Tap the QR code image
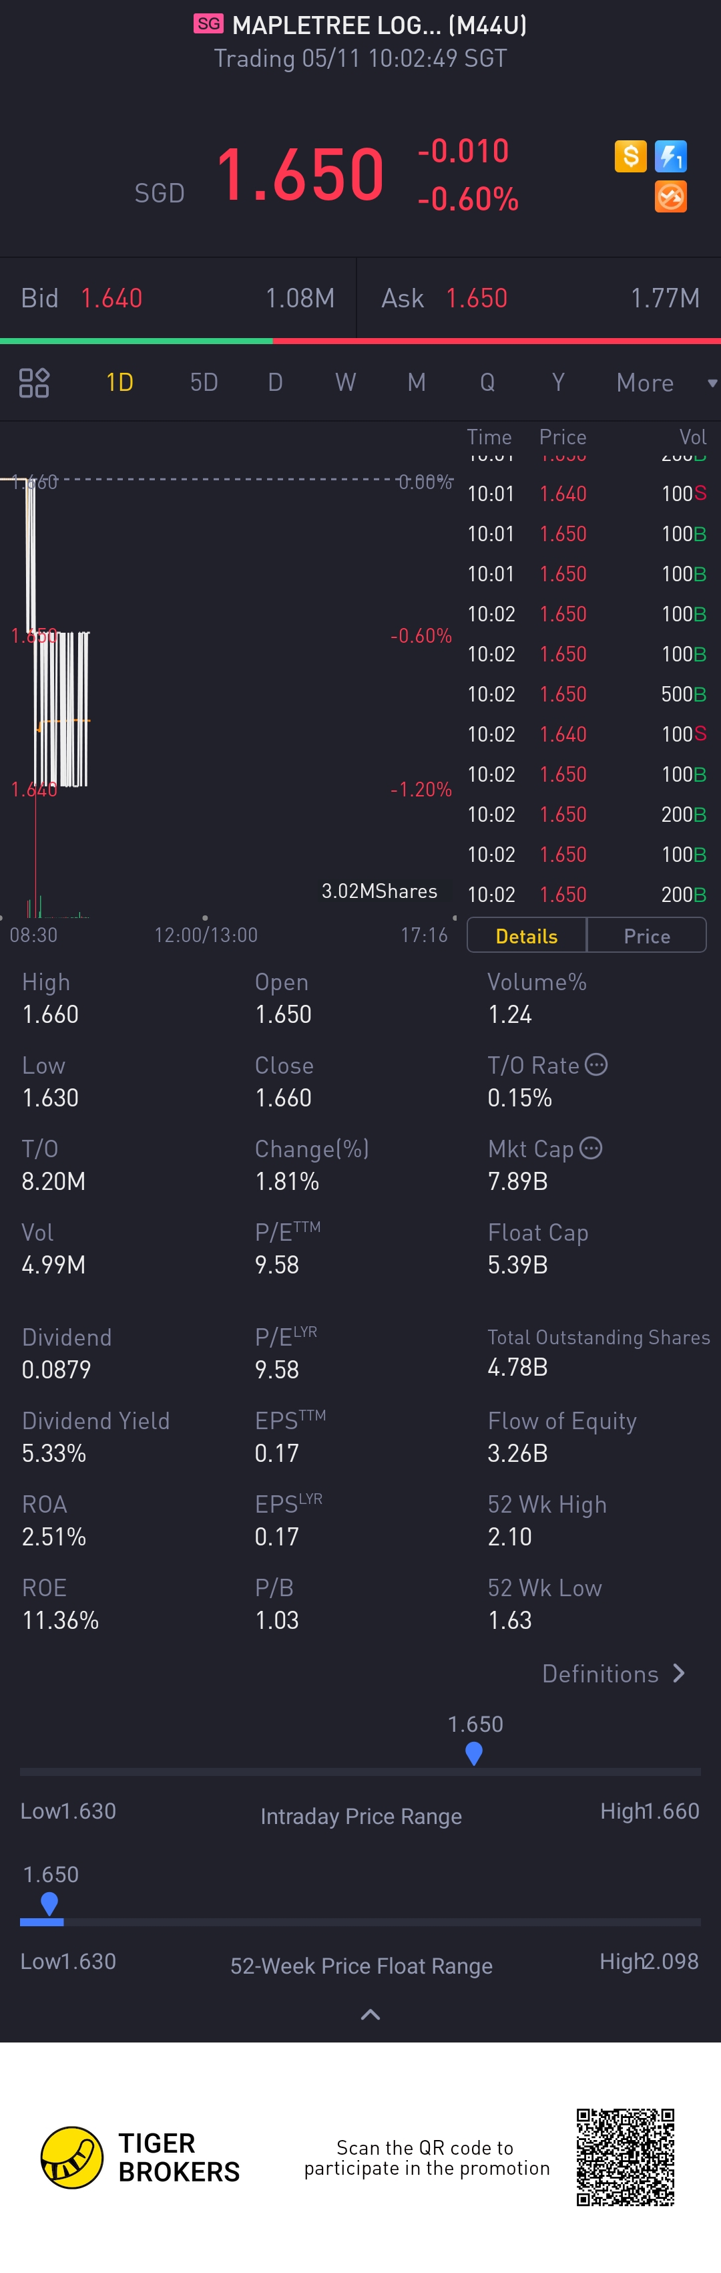Image resolution: width=721 pixels, height=2273 pixels. [626, 2157]
